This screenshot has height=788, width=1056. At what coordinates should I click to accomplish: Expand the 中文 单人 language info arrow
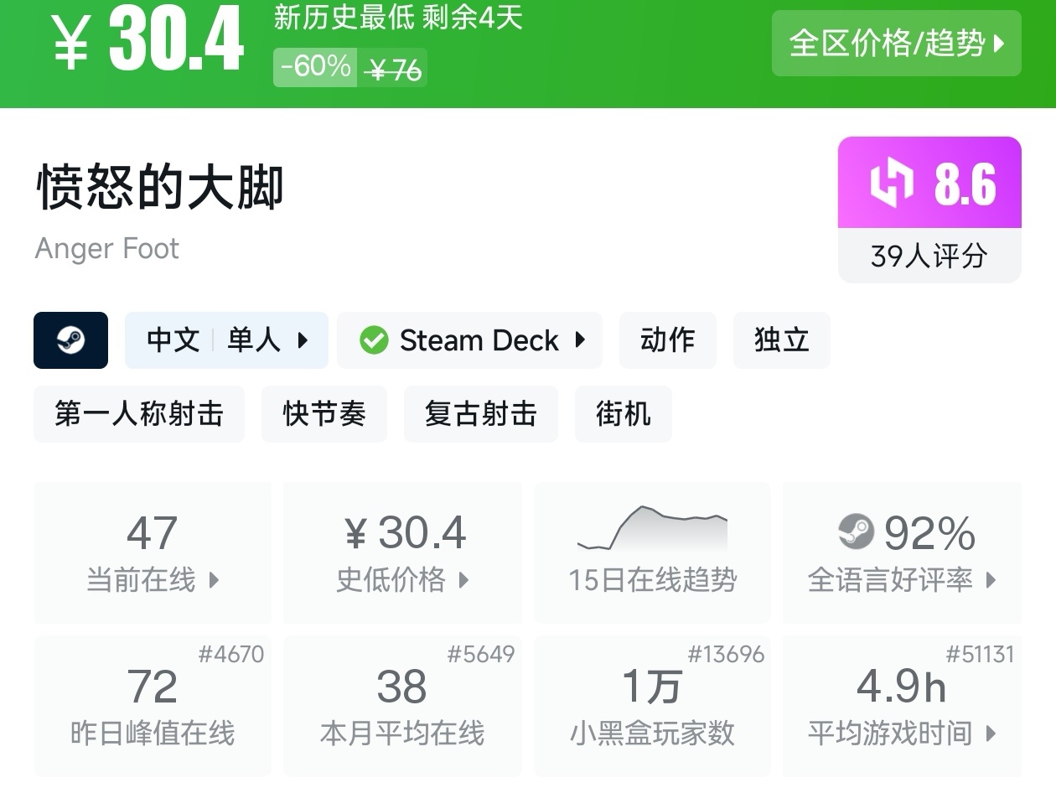(303, 340)
